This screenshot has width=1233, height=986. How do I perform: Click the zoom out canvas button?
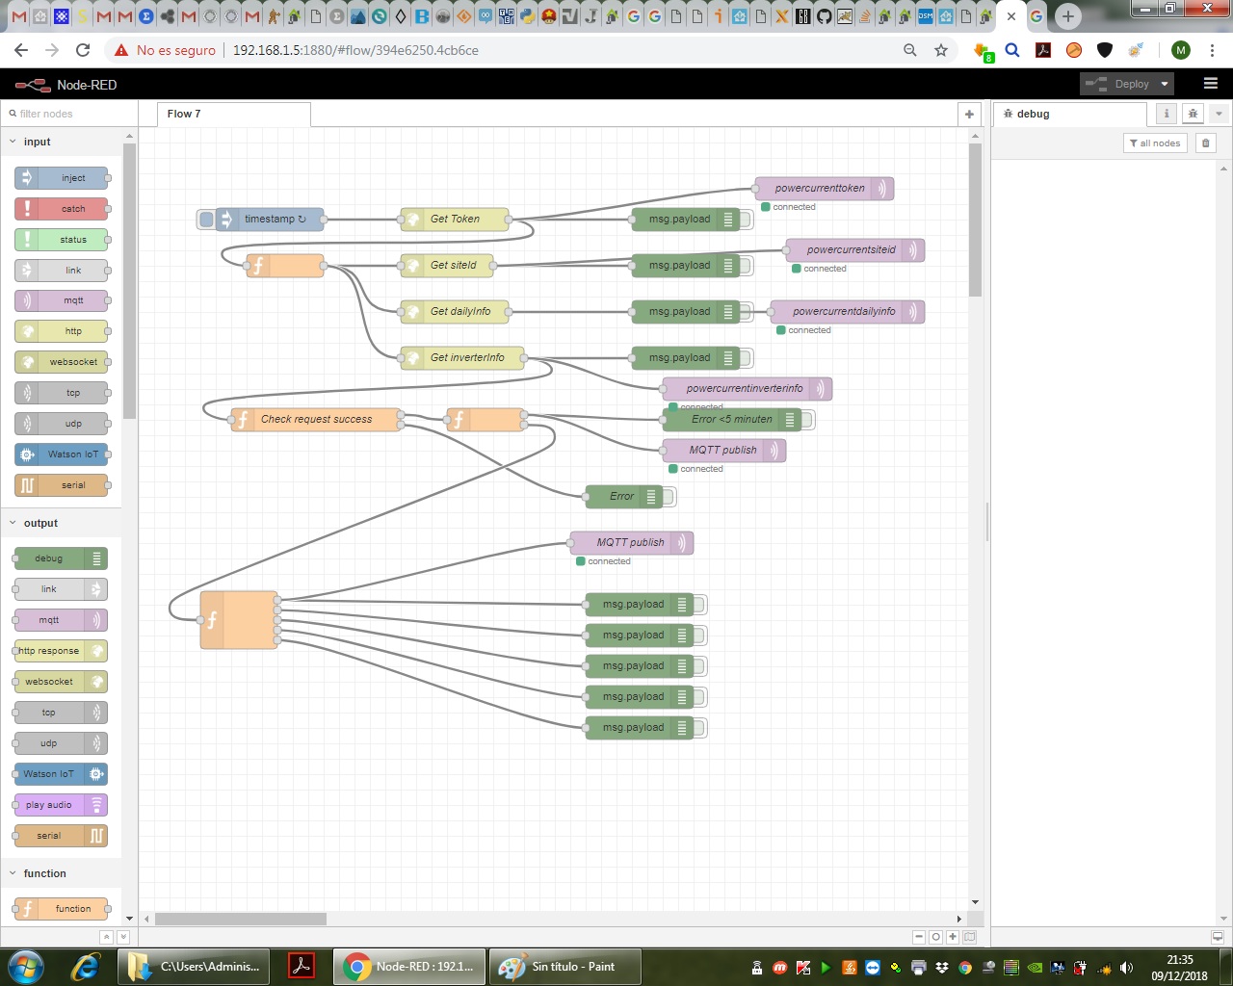point(919,937)
